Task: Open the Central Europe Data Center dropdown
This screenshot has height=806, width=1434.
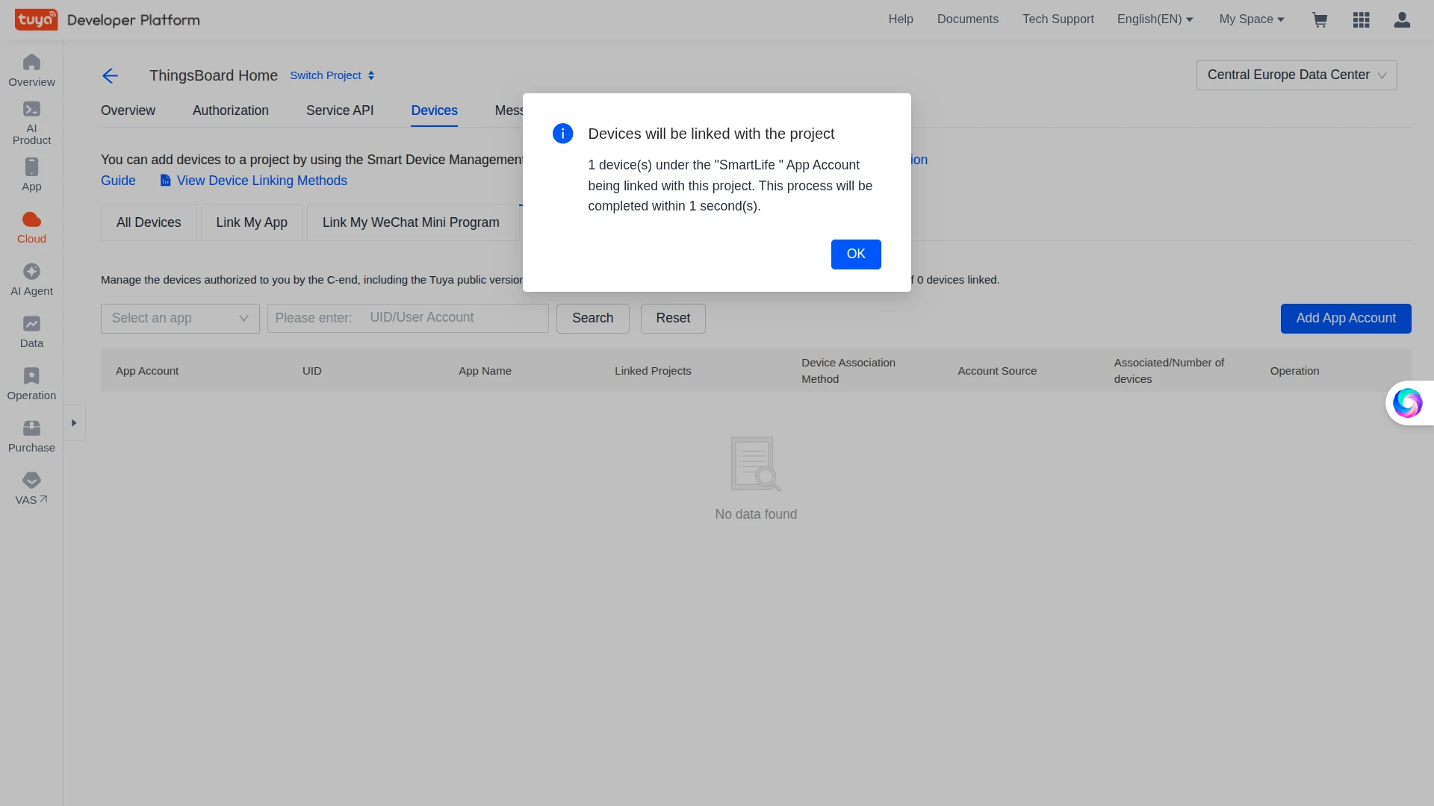Action: (1297, 75)
